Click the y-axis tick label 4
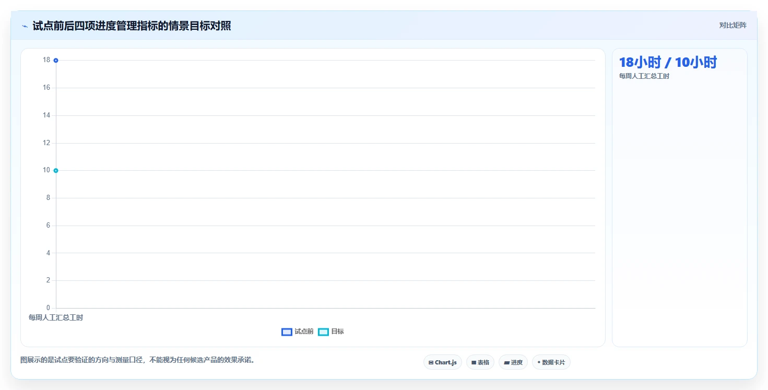Screen dimensions: 768x390 click(x=48, y=253)
